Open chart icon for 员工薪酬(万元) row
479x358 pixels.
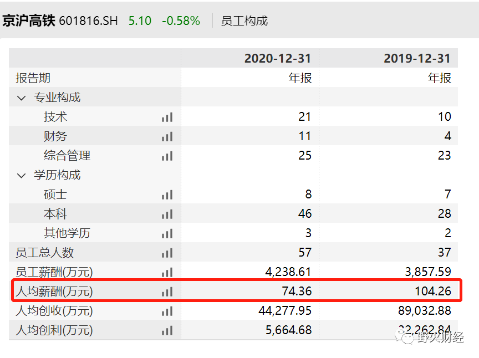(x=167, y=273)
